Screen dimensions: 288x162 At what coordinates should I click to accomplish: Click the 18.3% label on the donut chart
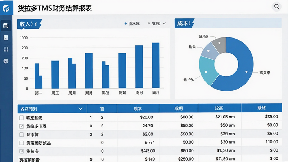coord(188,80)
